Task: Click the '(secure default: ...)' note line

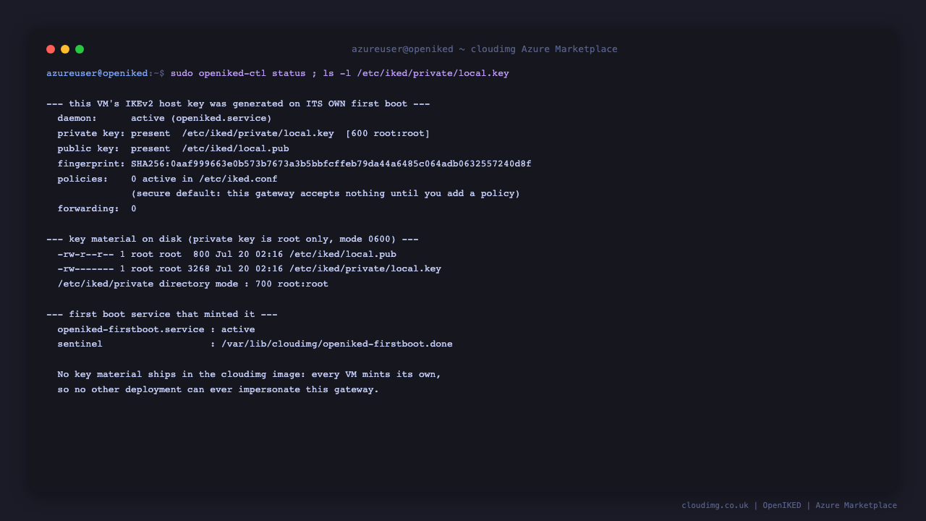Action: pyautogui.click(x=326, y=194)
